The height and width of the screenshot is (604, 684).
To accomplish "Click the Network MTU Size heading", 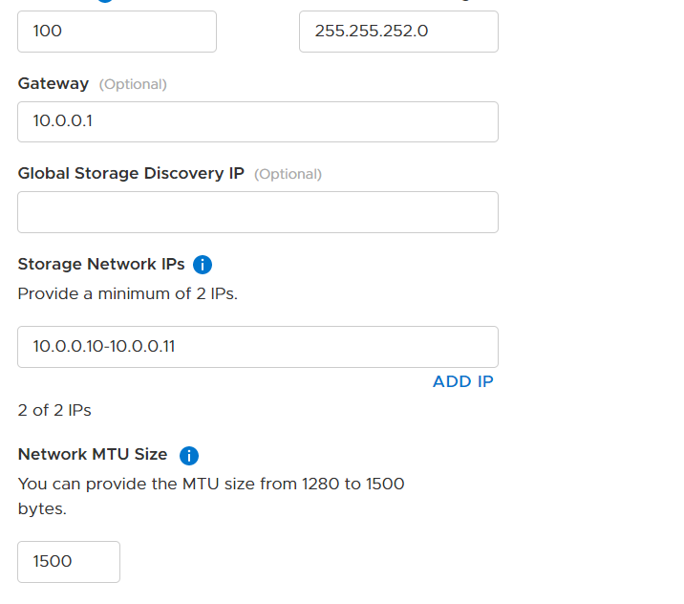I will click(93, 455).
